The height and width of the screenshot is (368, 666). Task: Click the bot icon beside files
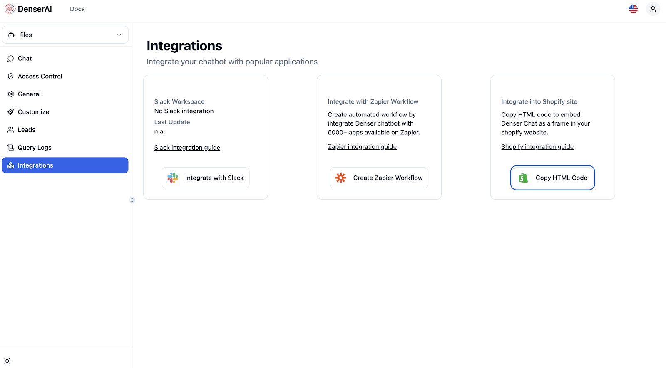[11, 35]
